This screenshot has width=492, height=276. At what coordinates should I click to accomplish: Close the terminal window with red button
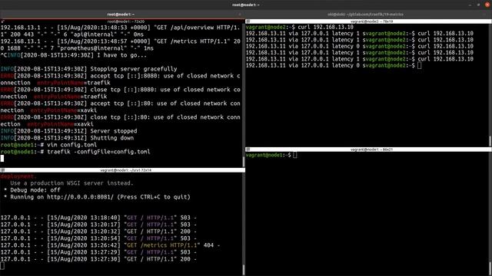click(x=487, y=5)
